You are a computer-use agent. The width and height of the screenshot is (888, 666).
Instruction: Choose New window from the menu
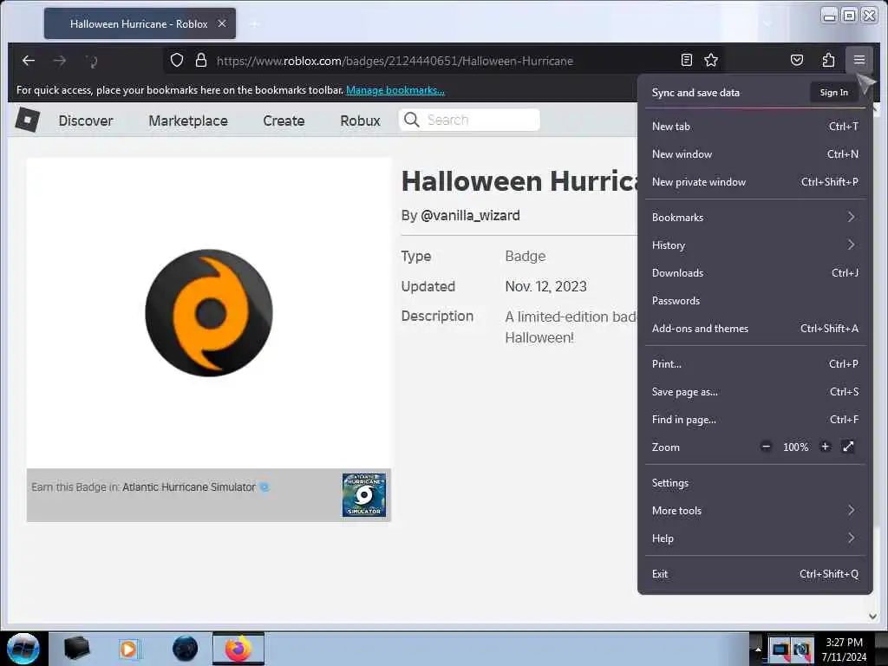click(755, 154)
